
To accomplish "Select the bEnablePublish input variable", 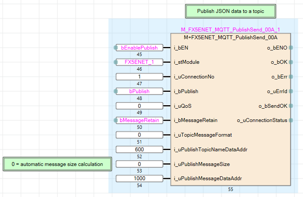I will 139,47.
